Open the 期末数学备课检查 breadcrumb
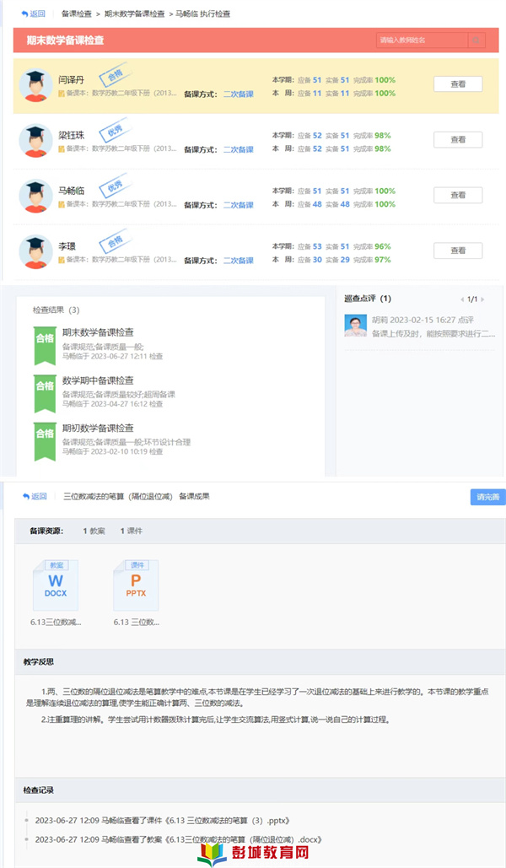Viewport: 506px width, 868px height. [134, 14]
